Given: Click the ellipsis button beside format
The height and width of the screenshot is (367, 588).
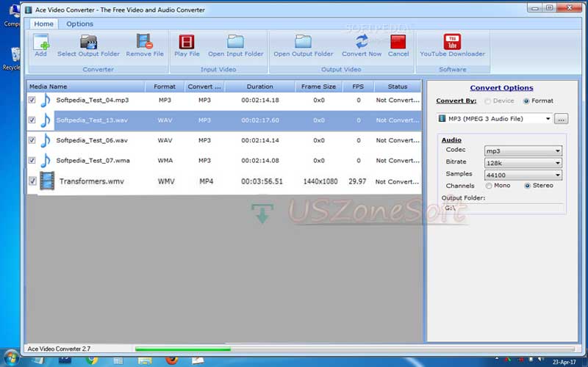Looking at the screenshot, I should click(x=561, y=119).
